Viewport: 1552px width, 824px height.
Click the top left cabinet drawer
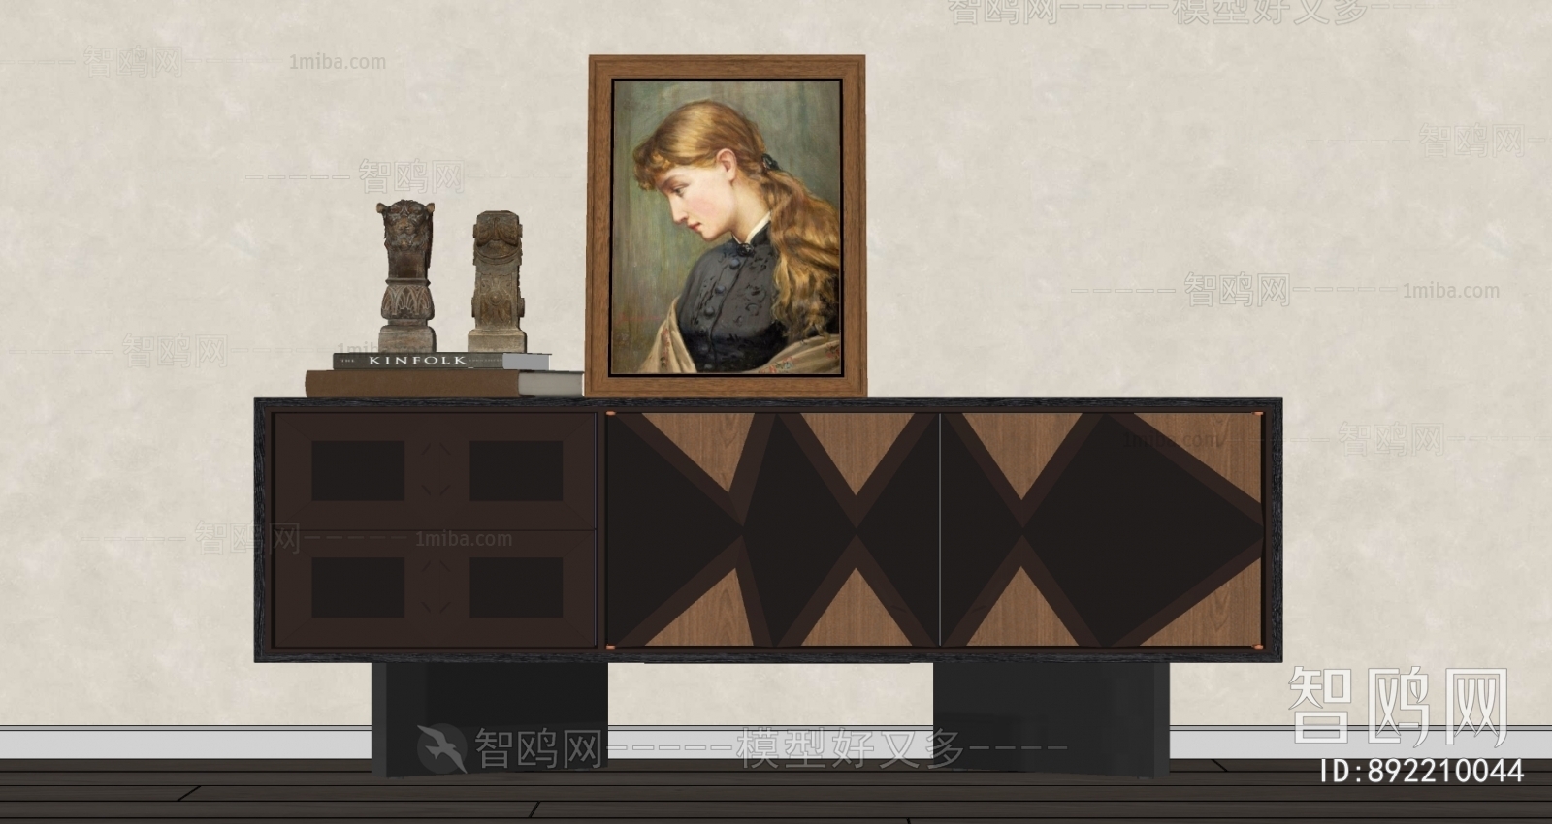click(x=435, y=471)
